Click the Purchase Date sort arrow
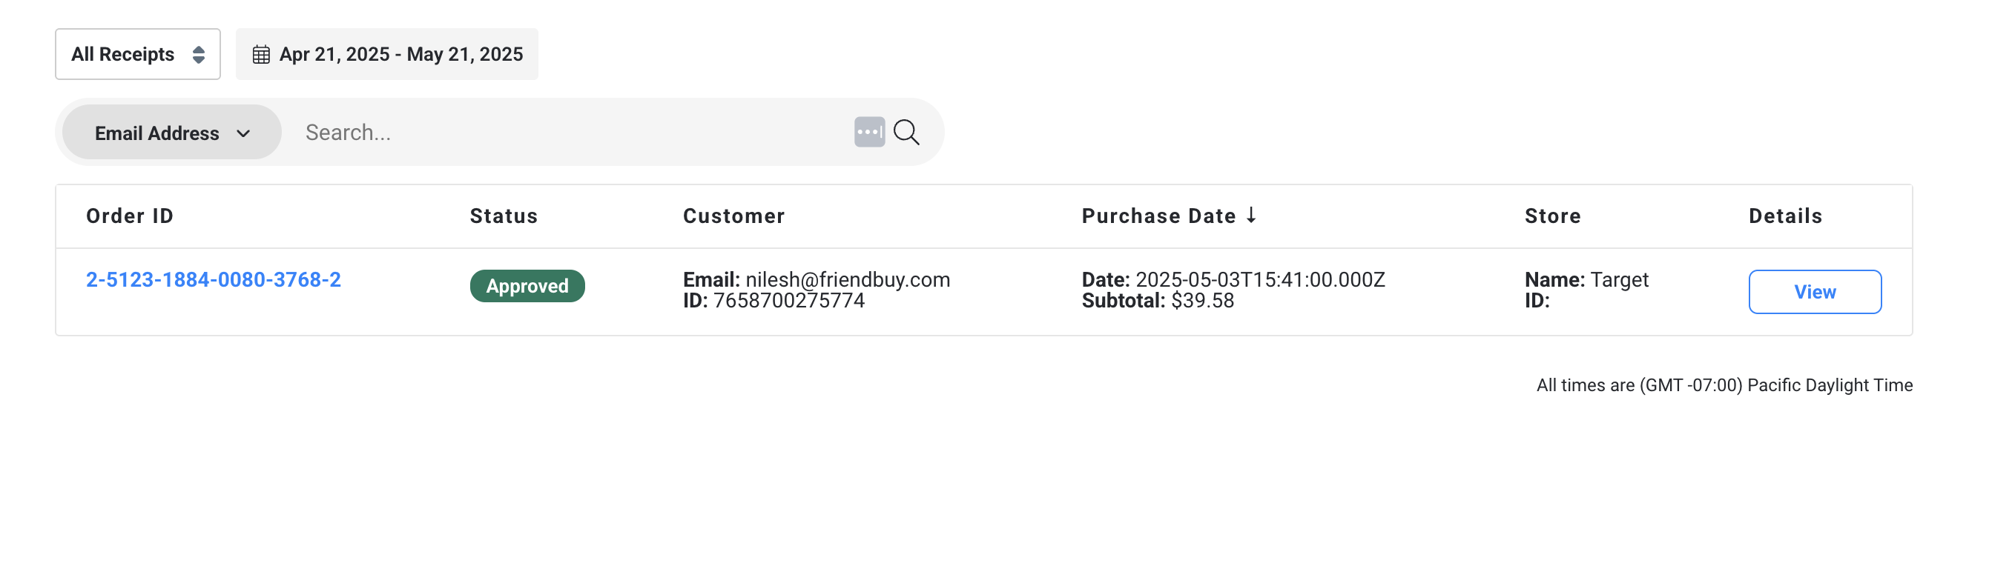The image size is (1992, 566). [x=1251, y=216]
